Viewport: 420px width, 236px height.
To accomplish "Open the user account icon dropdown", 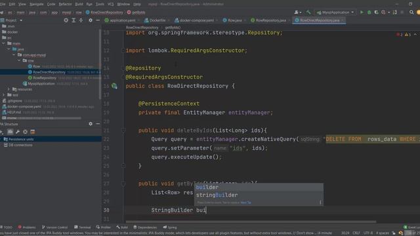I will pos(298,12).
